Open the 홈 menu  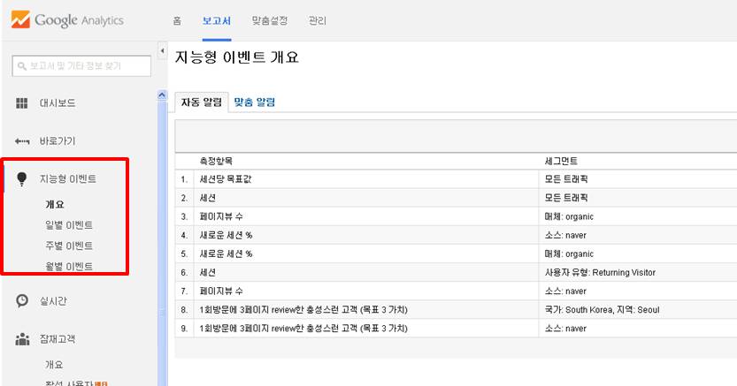coord(177,20)
